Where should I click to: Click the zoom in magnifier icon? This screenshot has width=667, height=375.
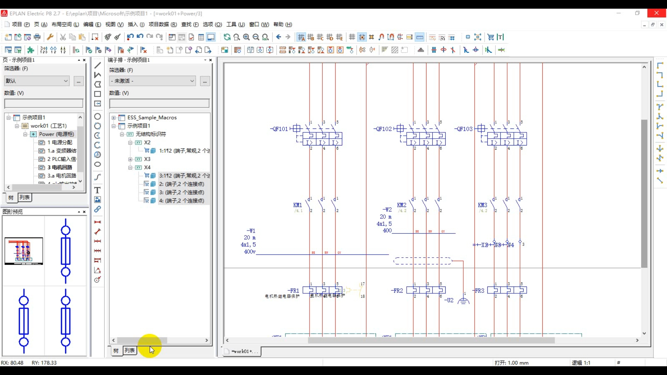246,37
